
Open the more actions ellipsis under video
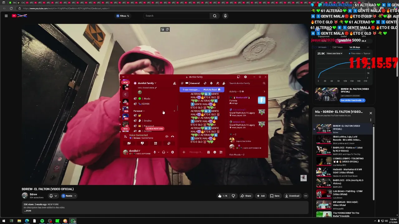coord(306,196)
